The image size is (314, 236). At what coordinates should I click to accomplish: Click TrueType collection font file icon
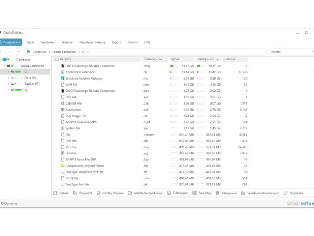point(62,172)
